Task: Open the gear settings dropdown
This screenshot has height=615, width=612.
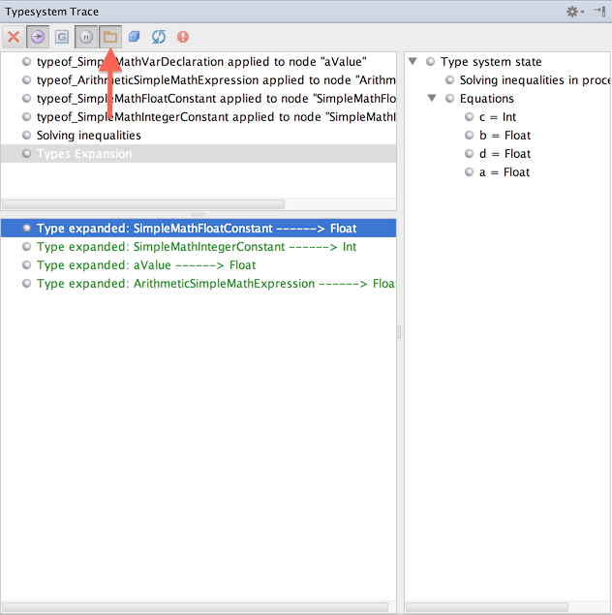Action: pyautogui.click(x=575, y=12)
